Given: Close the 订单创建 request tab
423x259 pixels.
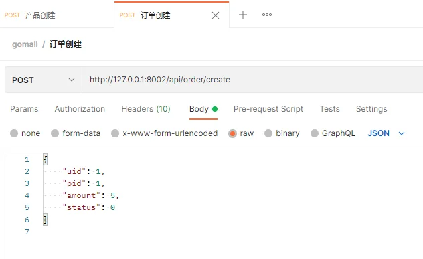Looking at the screenshot, I should click(216, 15).
